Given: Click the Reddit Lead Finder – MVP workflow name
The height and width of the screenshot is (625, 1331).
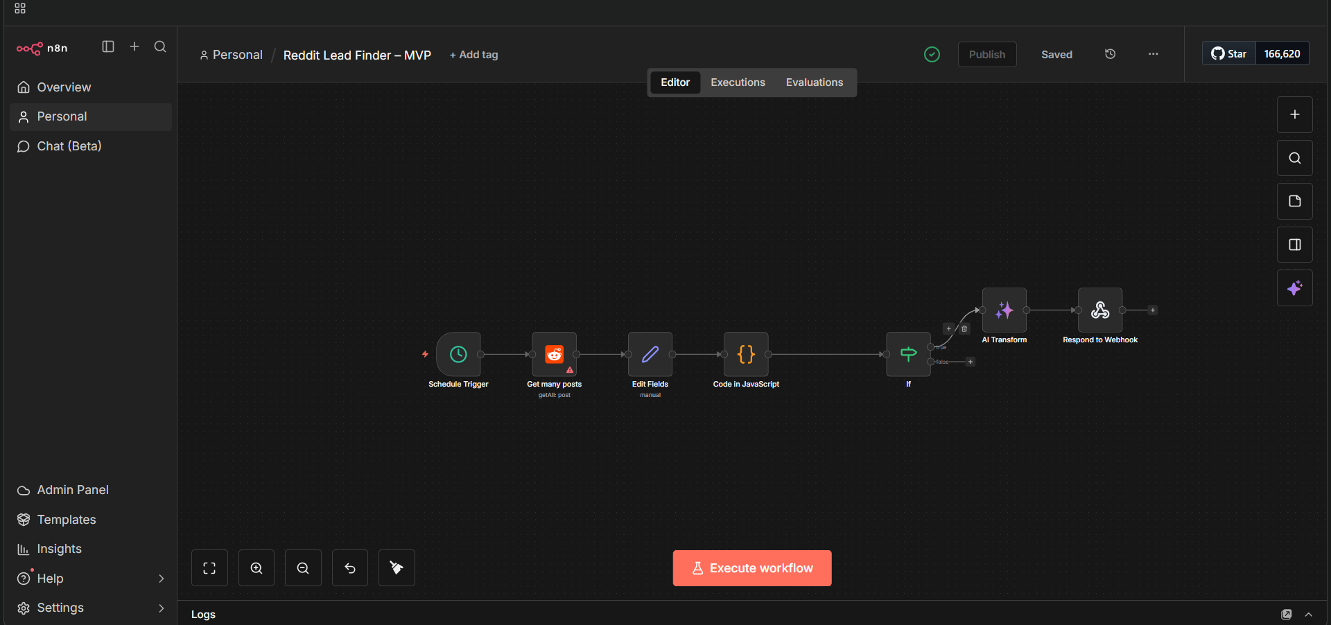Looking at the screenshot, I should [357, 55].
